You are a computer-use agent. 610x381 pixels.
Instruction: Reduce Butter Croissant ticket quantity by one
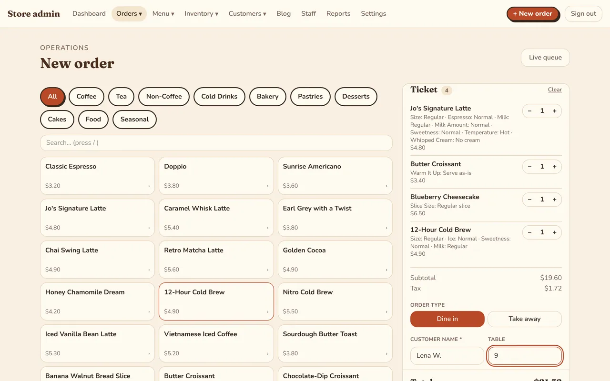pyautogui.click(x=529, y=167)
